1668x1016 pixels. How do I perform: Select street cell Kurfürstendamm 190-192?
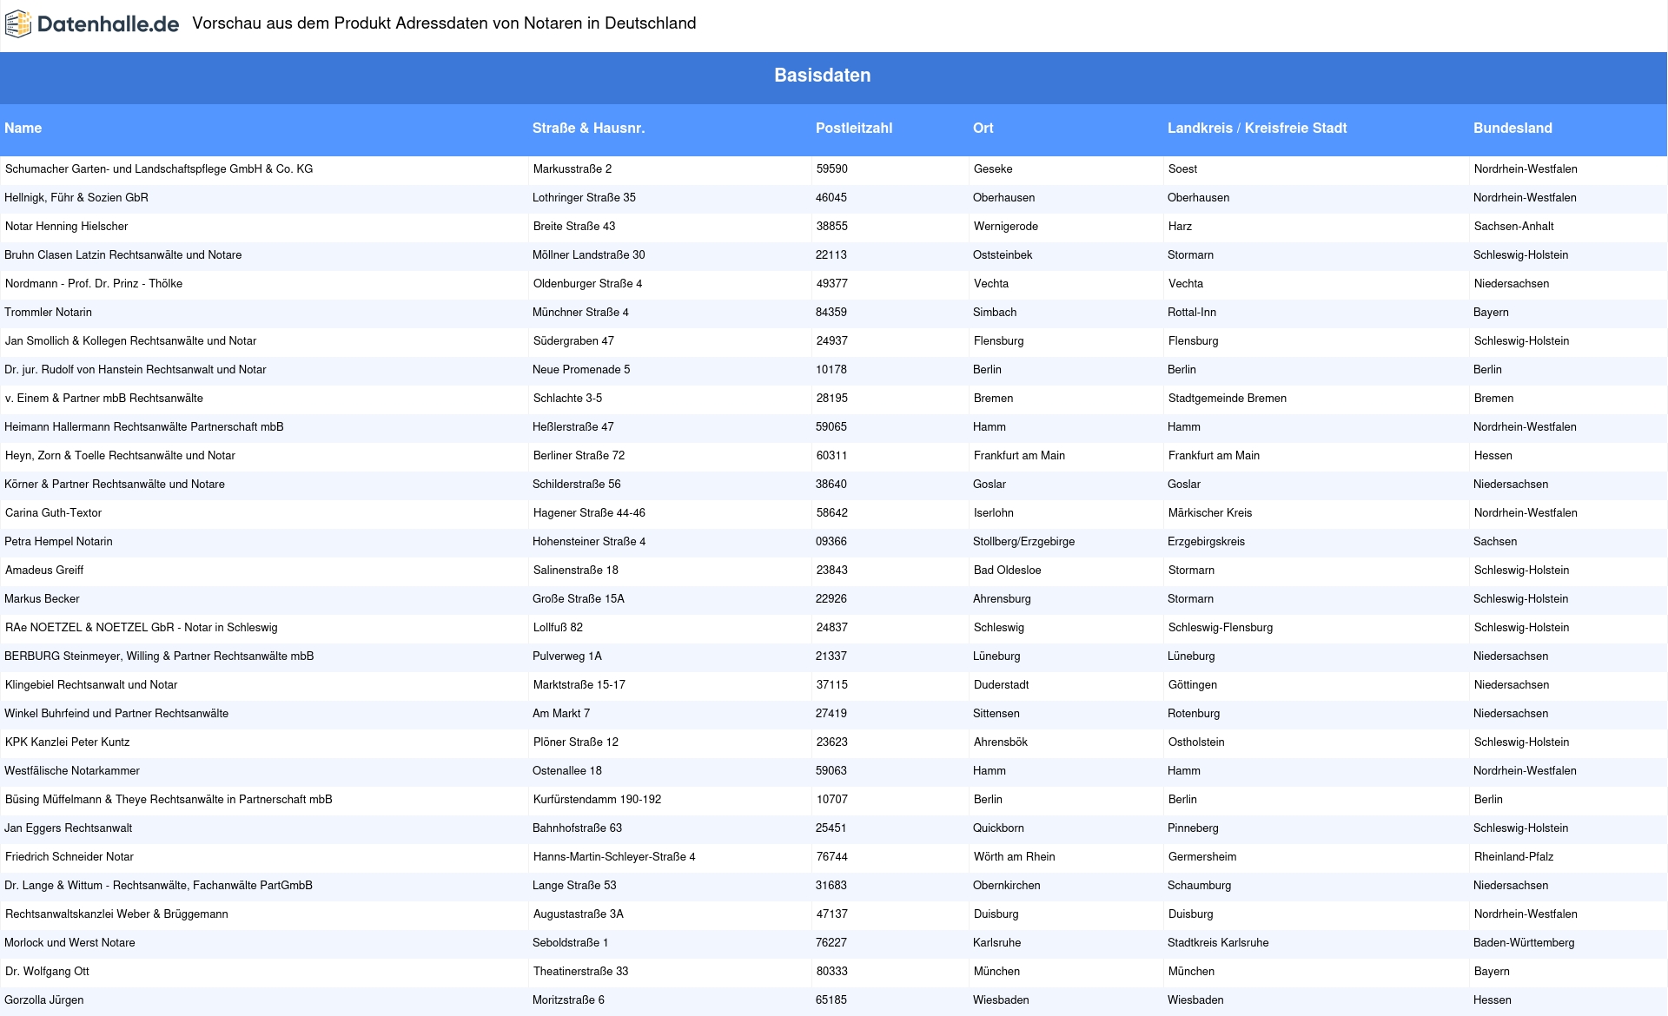pyautogui.click(x=597, y=800)
